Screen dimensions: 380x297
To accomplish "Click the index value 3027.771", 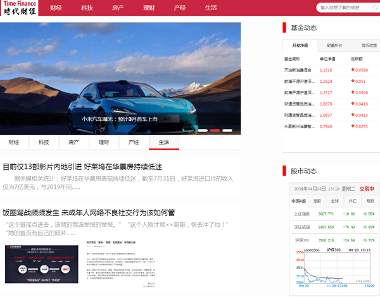I will tap(326, 214).
